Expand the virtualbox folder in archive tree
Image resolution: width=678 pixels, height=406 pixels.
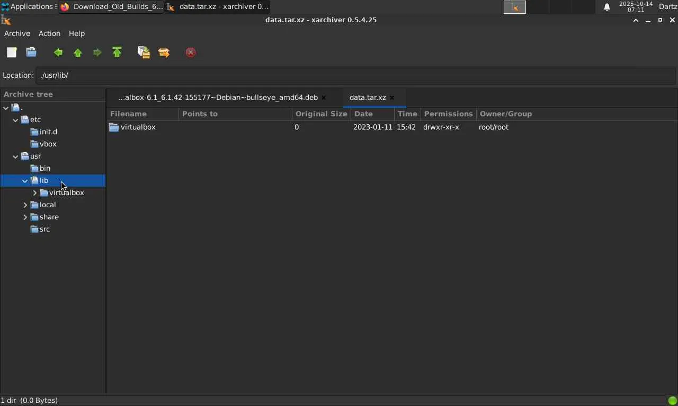34,193
